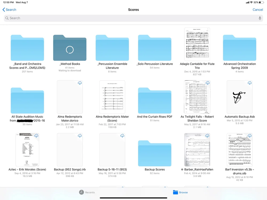Open Alma Redemptoris Mater (Score) PDF

(112, 97)
